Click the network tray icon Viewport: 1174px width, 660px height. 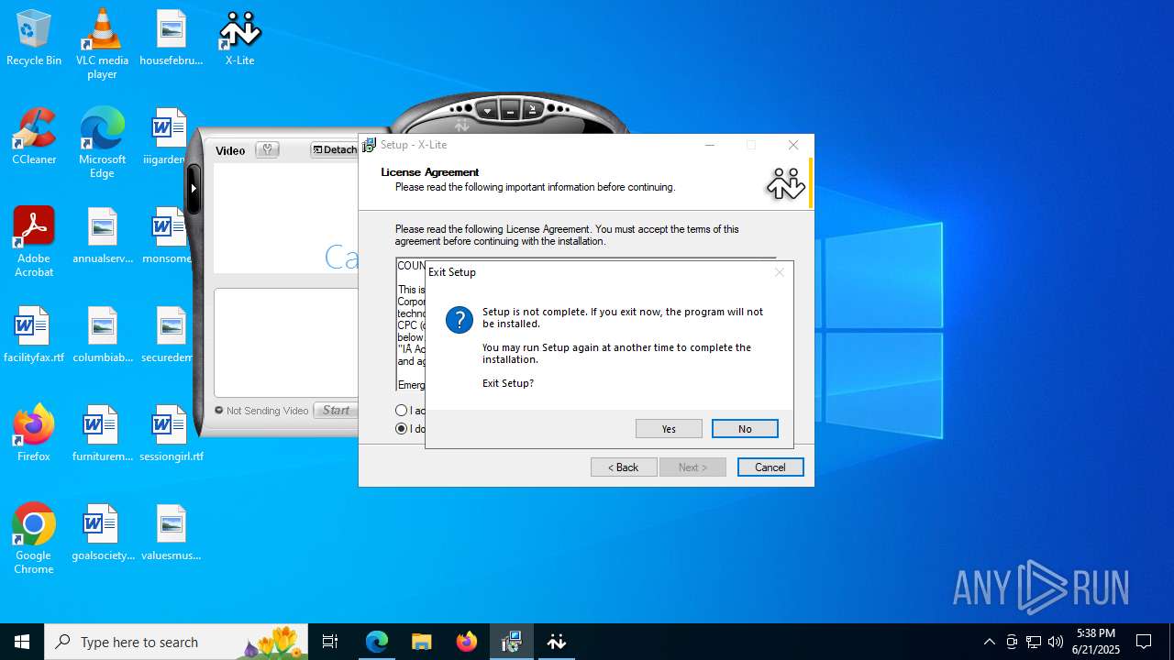(x=1034, y=642)
